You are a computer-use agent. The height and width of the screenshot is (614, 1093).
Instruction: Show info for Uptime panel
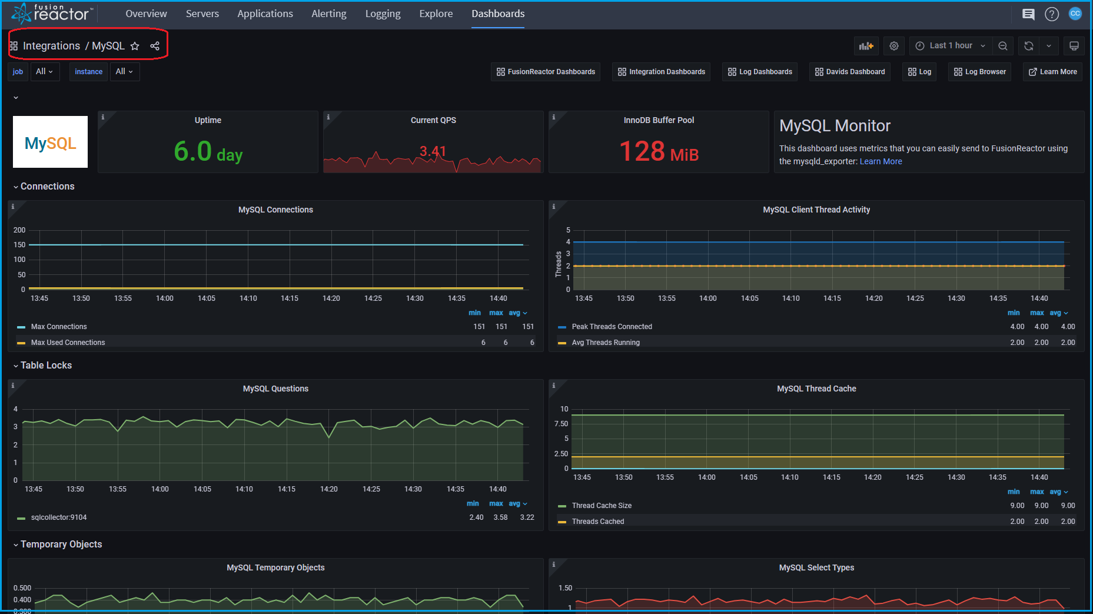click(x=103, y=117)
